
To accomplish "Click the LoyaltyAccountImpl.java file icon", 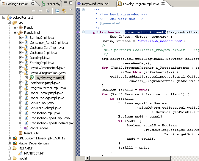I will tap(26, 68).
